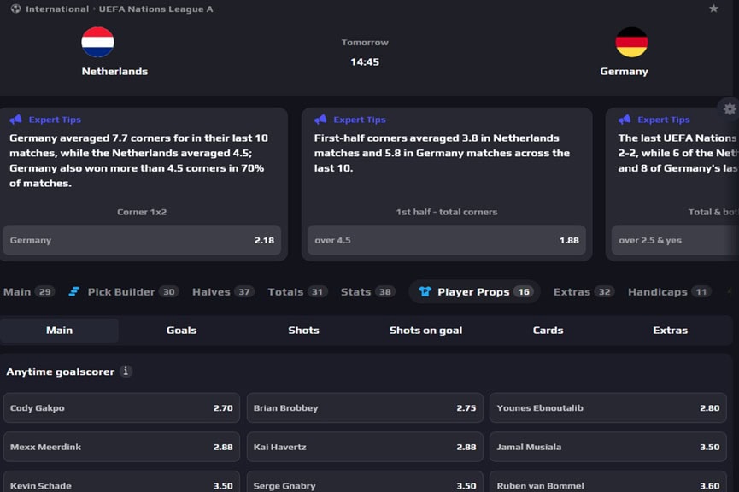Screen dimensions: 739x492
Task: Pick over 4.5 first-half corners at 1.88
Action: coord(447,240)
